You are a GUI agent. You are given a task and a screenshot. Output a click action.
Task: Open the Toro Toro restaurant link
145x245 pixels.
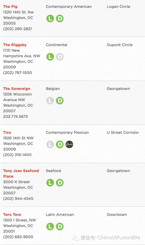[x=12, y=215]
